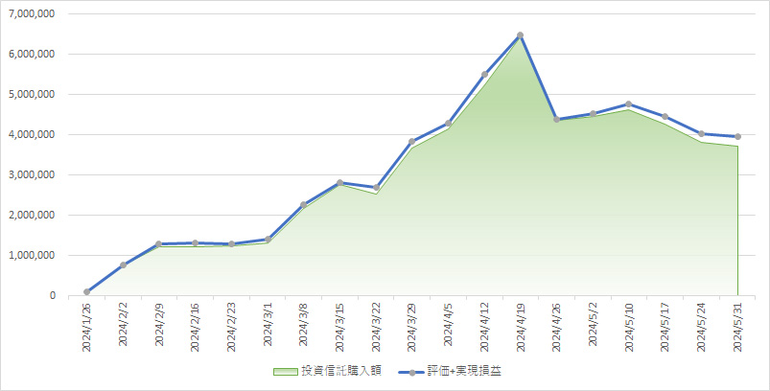The image size is (770, 391).
Task: Click the 投資信託購入額 legend label
Action: (340, 372)
